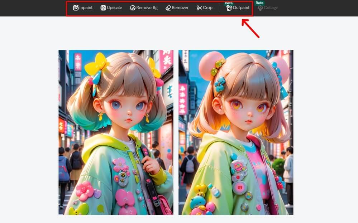The height and width of the screenshot is (223, 358).
Task: Click the greyed-out Collage icon
Action: pyautogui.click(x=260, y=8)
